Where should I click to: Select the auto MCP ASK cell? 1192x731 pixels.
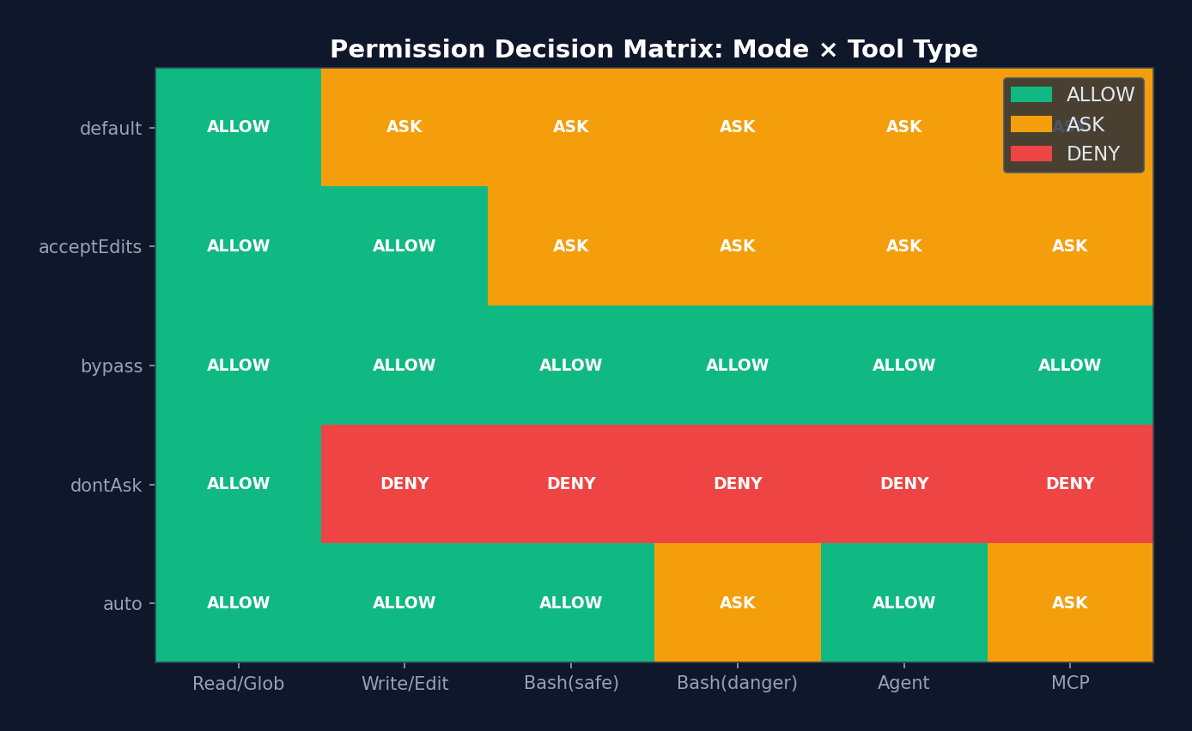(x=1070, y=603)
